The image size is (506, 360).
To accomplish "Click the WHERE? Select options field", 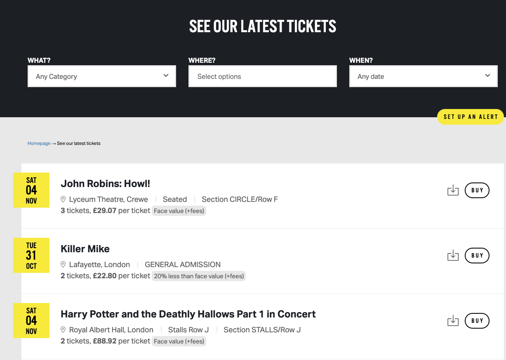I will click(263, 76).
